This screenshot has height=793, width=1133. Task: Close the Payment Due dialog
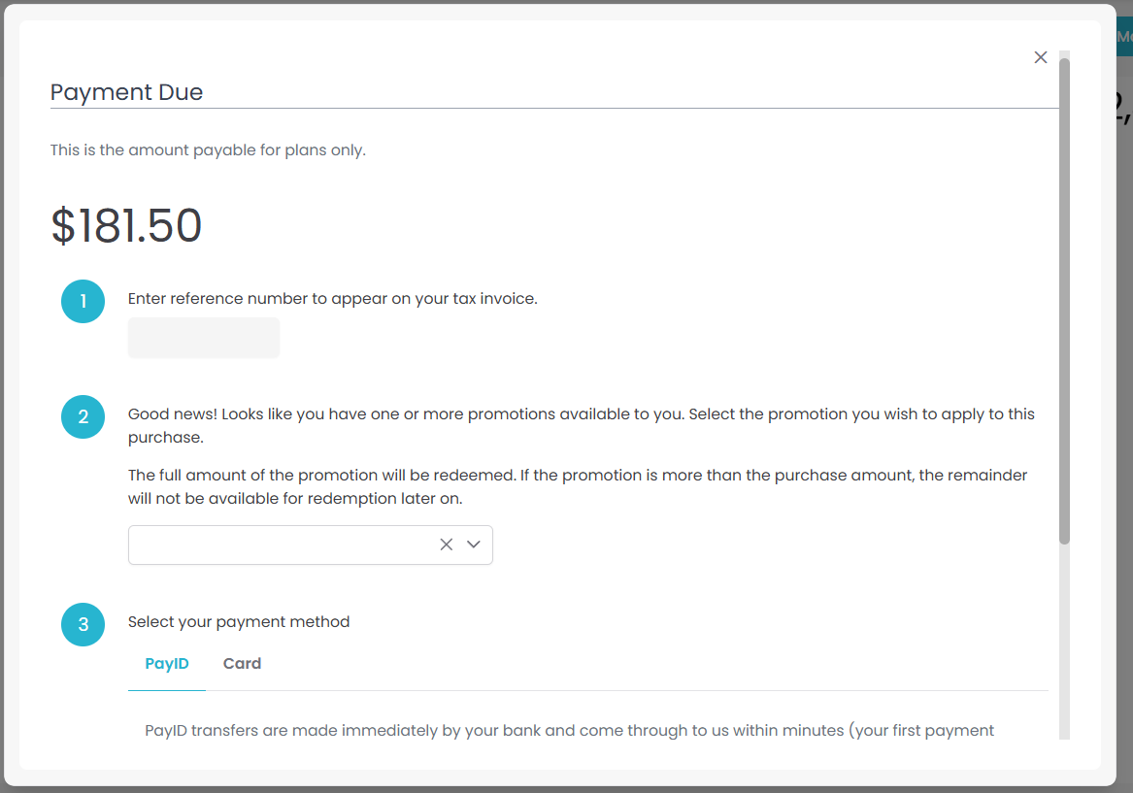click(1041, 57)
